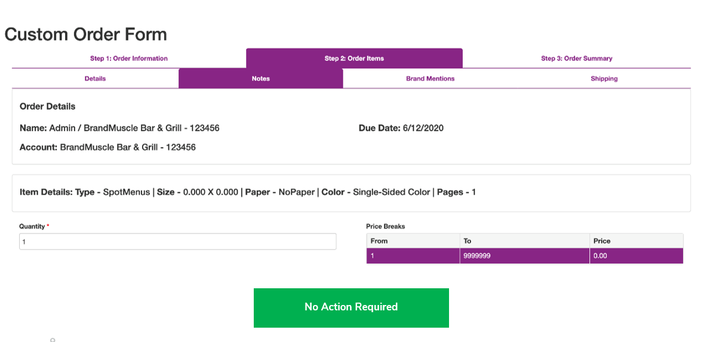The width and height of the screenshot is (701, 342).
Task: Click the 9999999 cell in Price Breaks
Action: click(x=524, y=256)
